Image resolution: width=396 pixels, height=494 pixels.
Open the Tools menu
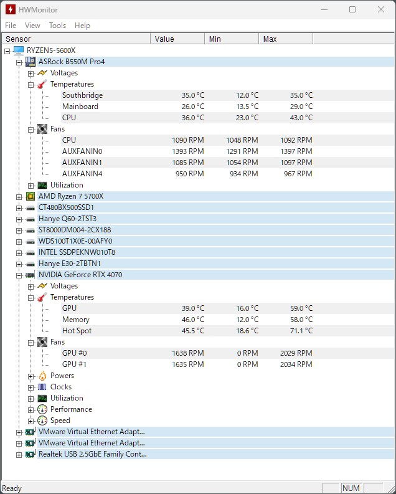[57, 26]
